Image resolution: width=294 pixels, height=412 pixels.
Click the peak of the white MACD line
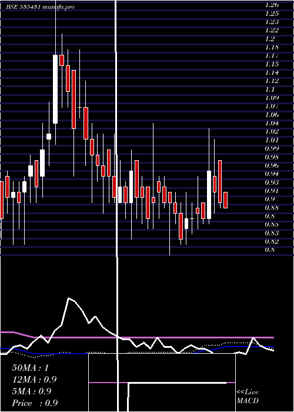pos(69,298)
